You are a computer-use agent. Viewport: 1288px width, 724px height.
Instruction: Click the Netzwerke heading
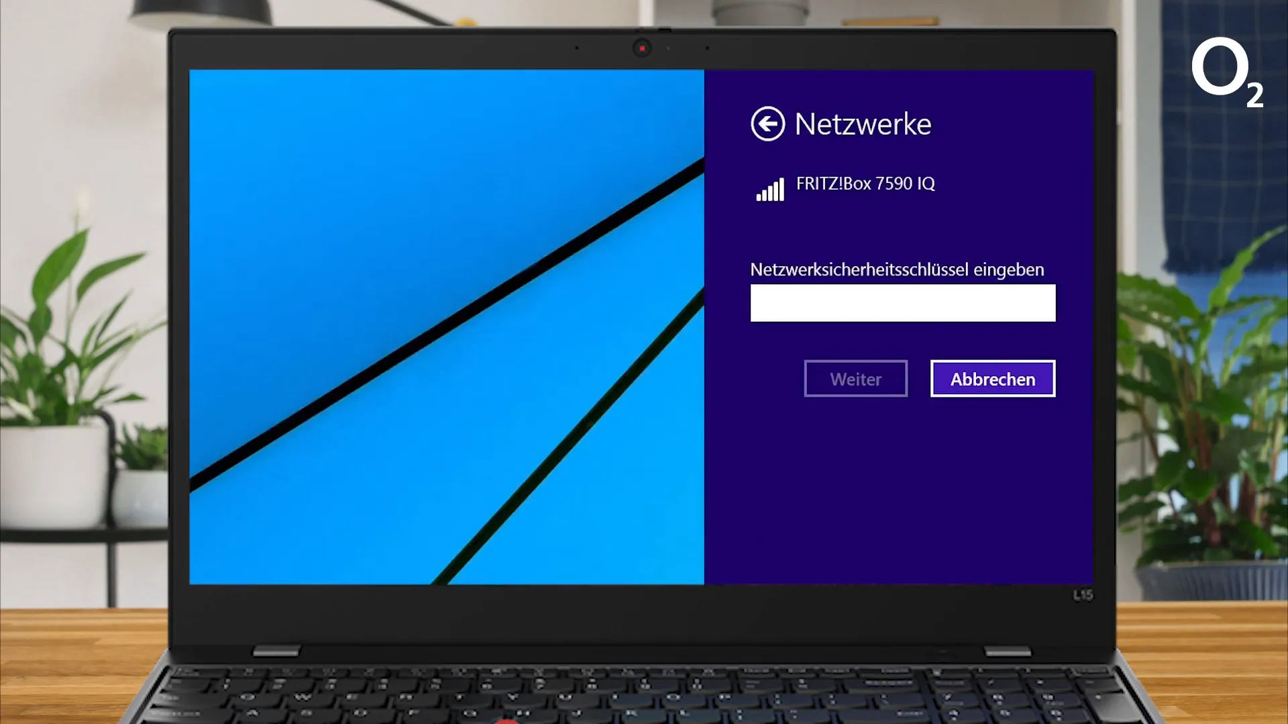pos(863,124)
